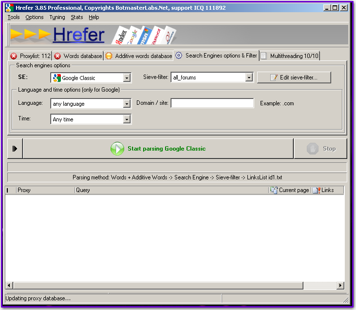This screenshot has height=310, width=356.
Task: Click the page icon on Multithreading tab
Action: click(263, 56)
